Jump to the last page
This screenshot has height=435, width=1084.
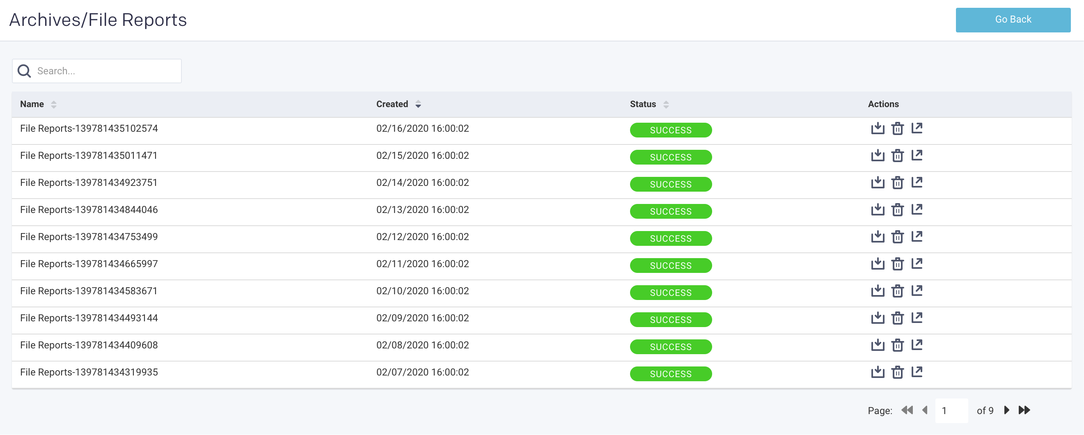click(x=1024, y=410)
